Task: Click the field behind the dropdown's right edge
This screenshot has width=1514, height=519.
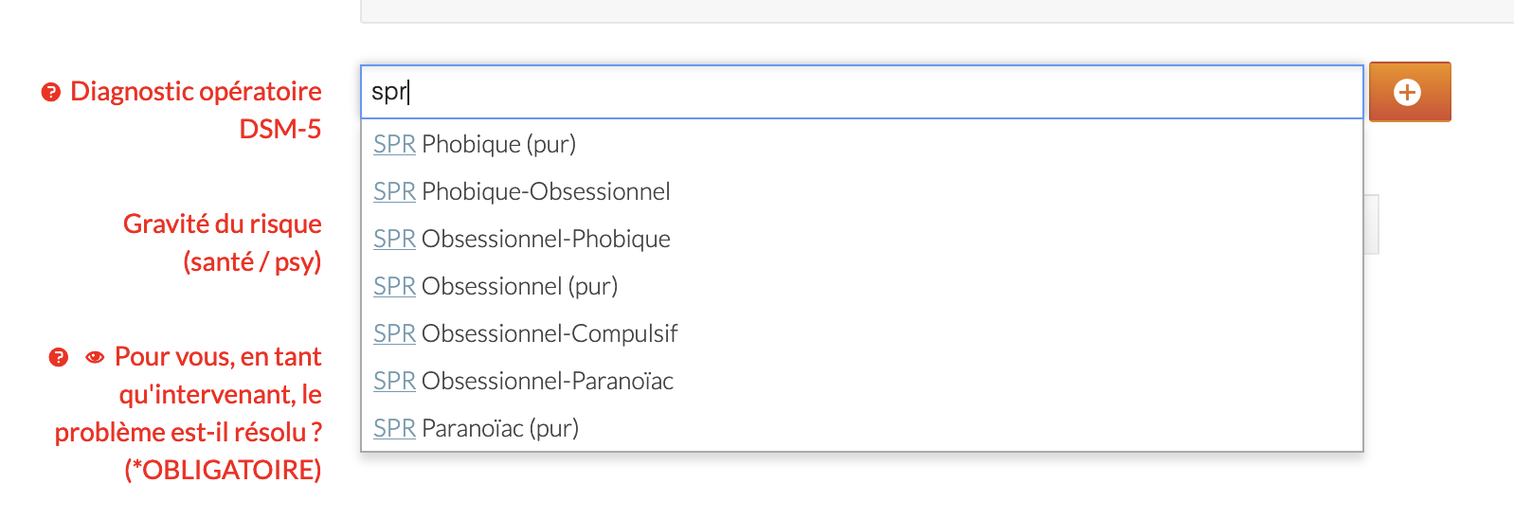Action: click(x=1371, y=224)
